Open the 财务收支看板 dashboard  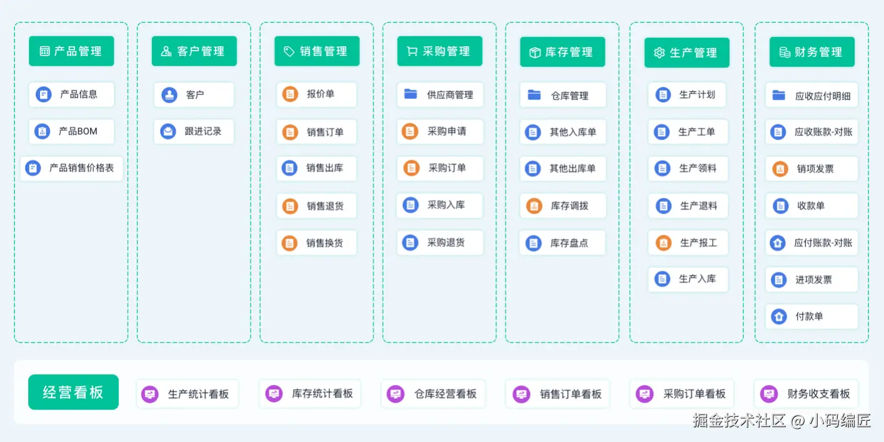pyautogui.click(x=806, y=394)
